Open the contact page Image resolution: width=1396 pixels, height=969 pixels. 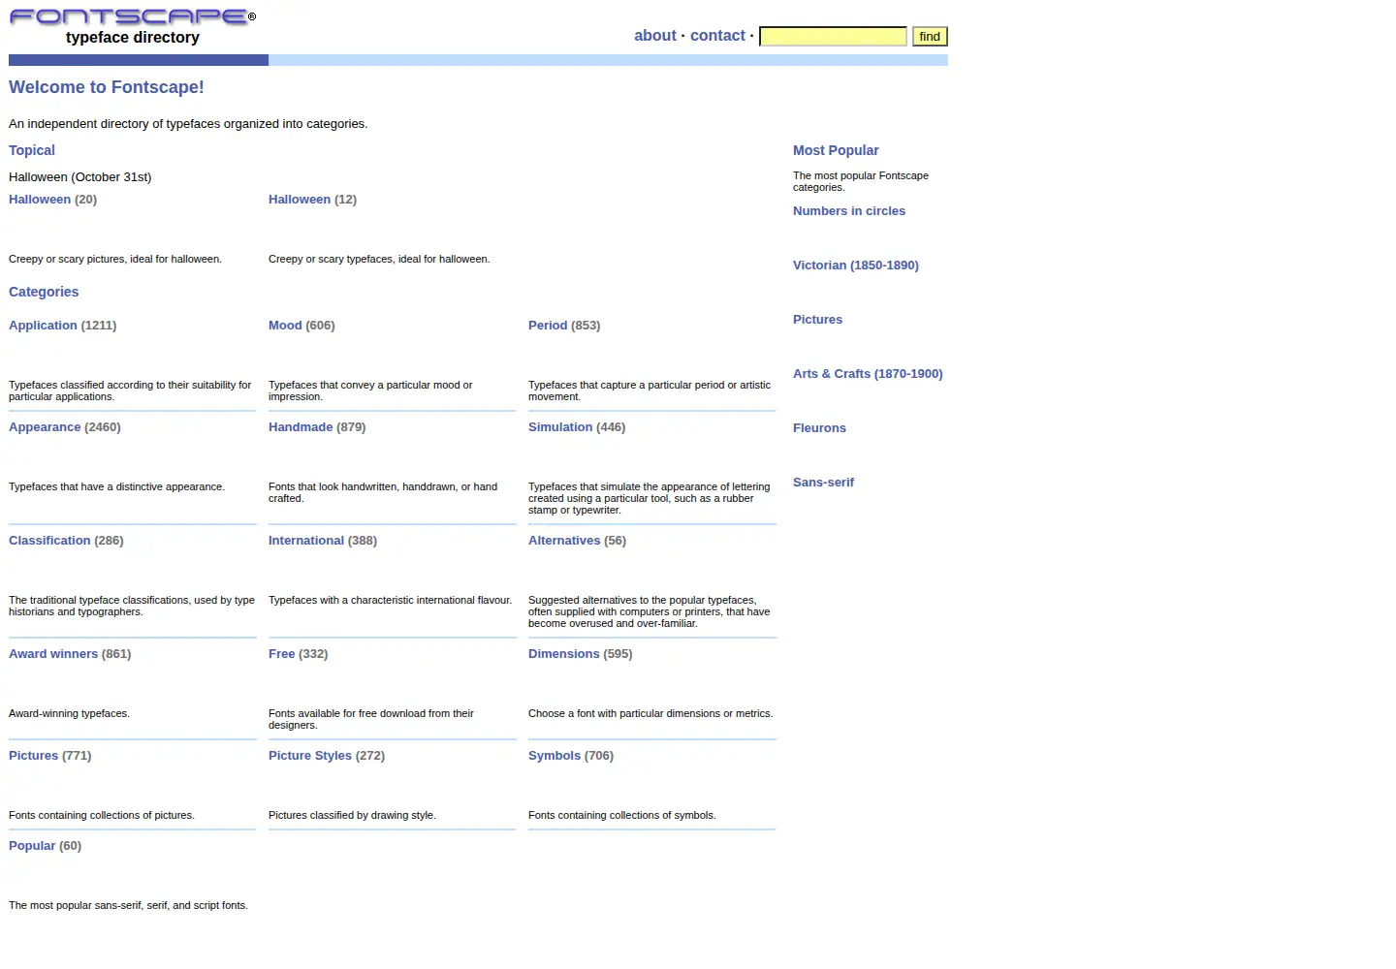(717, 36)
